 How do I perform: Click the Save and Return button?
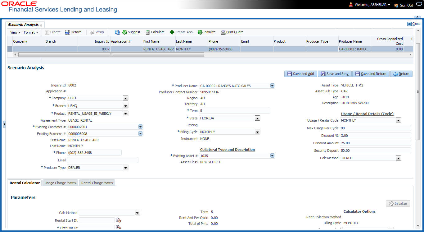click(x=371, y=74)
